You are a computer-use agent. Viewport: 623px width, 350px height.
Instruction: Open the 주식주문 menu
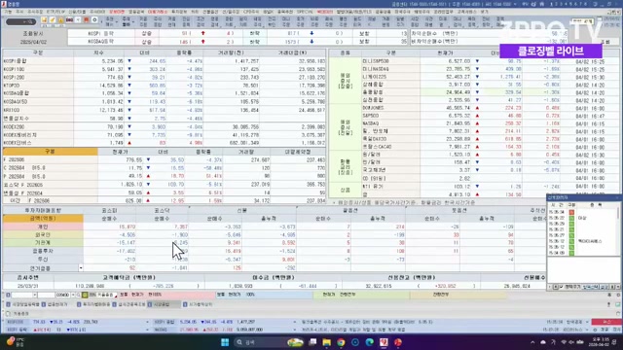pyautogui.click(x=35, y=12)
